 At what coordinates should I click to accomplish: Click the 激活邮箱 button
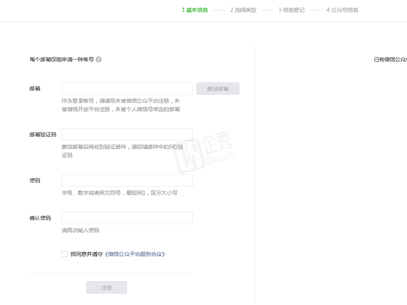coord(218,88)
